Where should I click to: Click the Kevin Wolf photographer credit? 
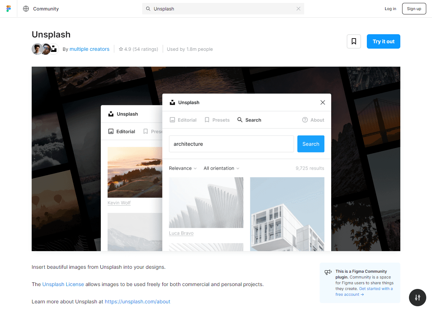(x=119, y=203)
